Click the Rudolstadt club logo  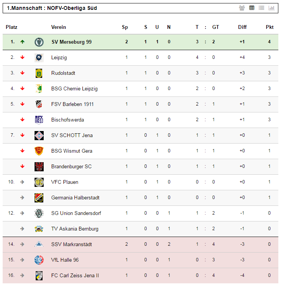click(x=39, y=73)
